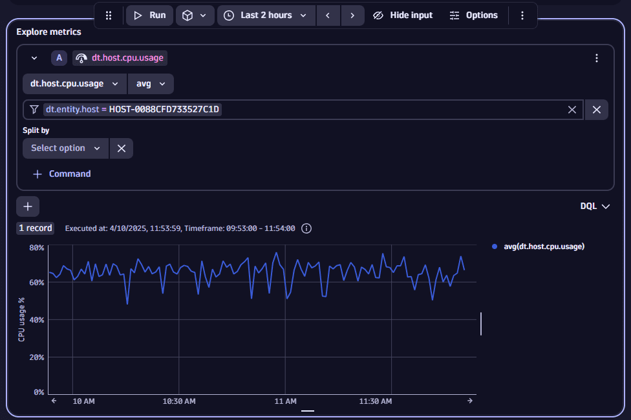Click the 11:30 AM axis label
Screen dimensions: 631x420
point(376,401)
